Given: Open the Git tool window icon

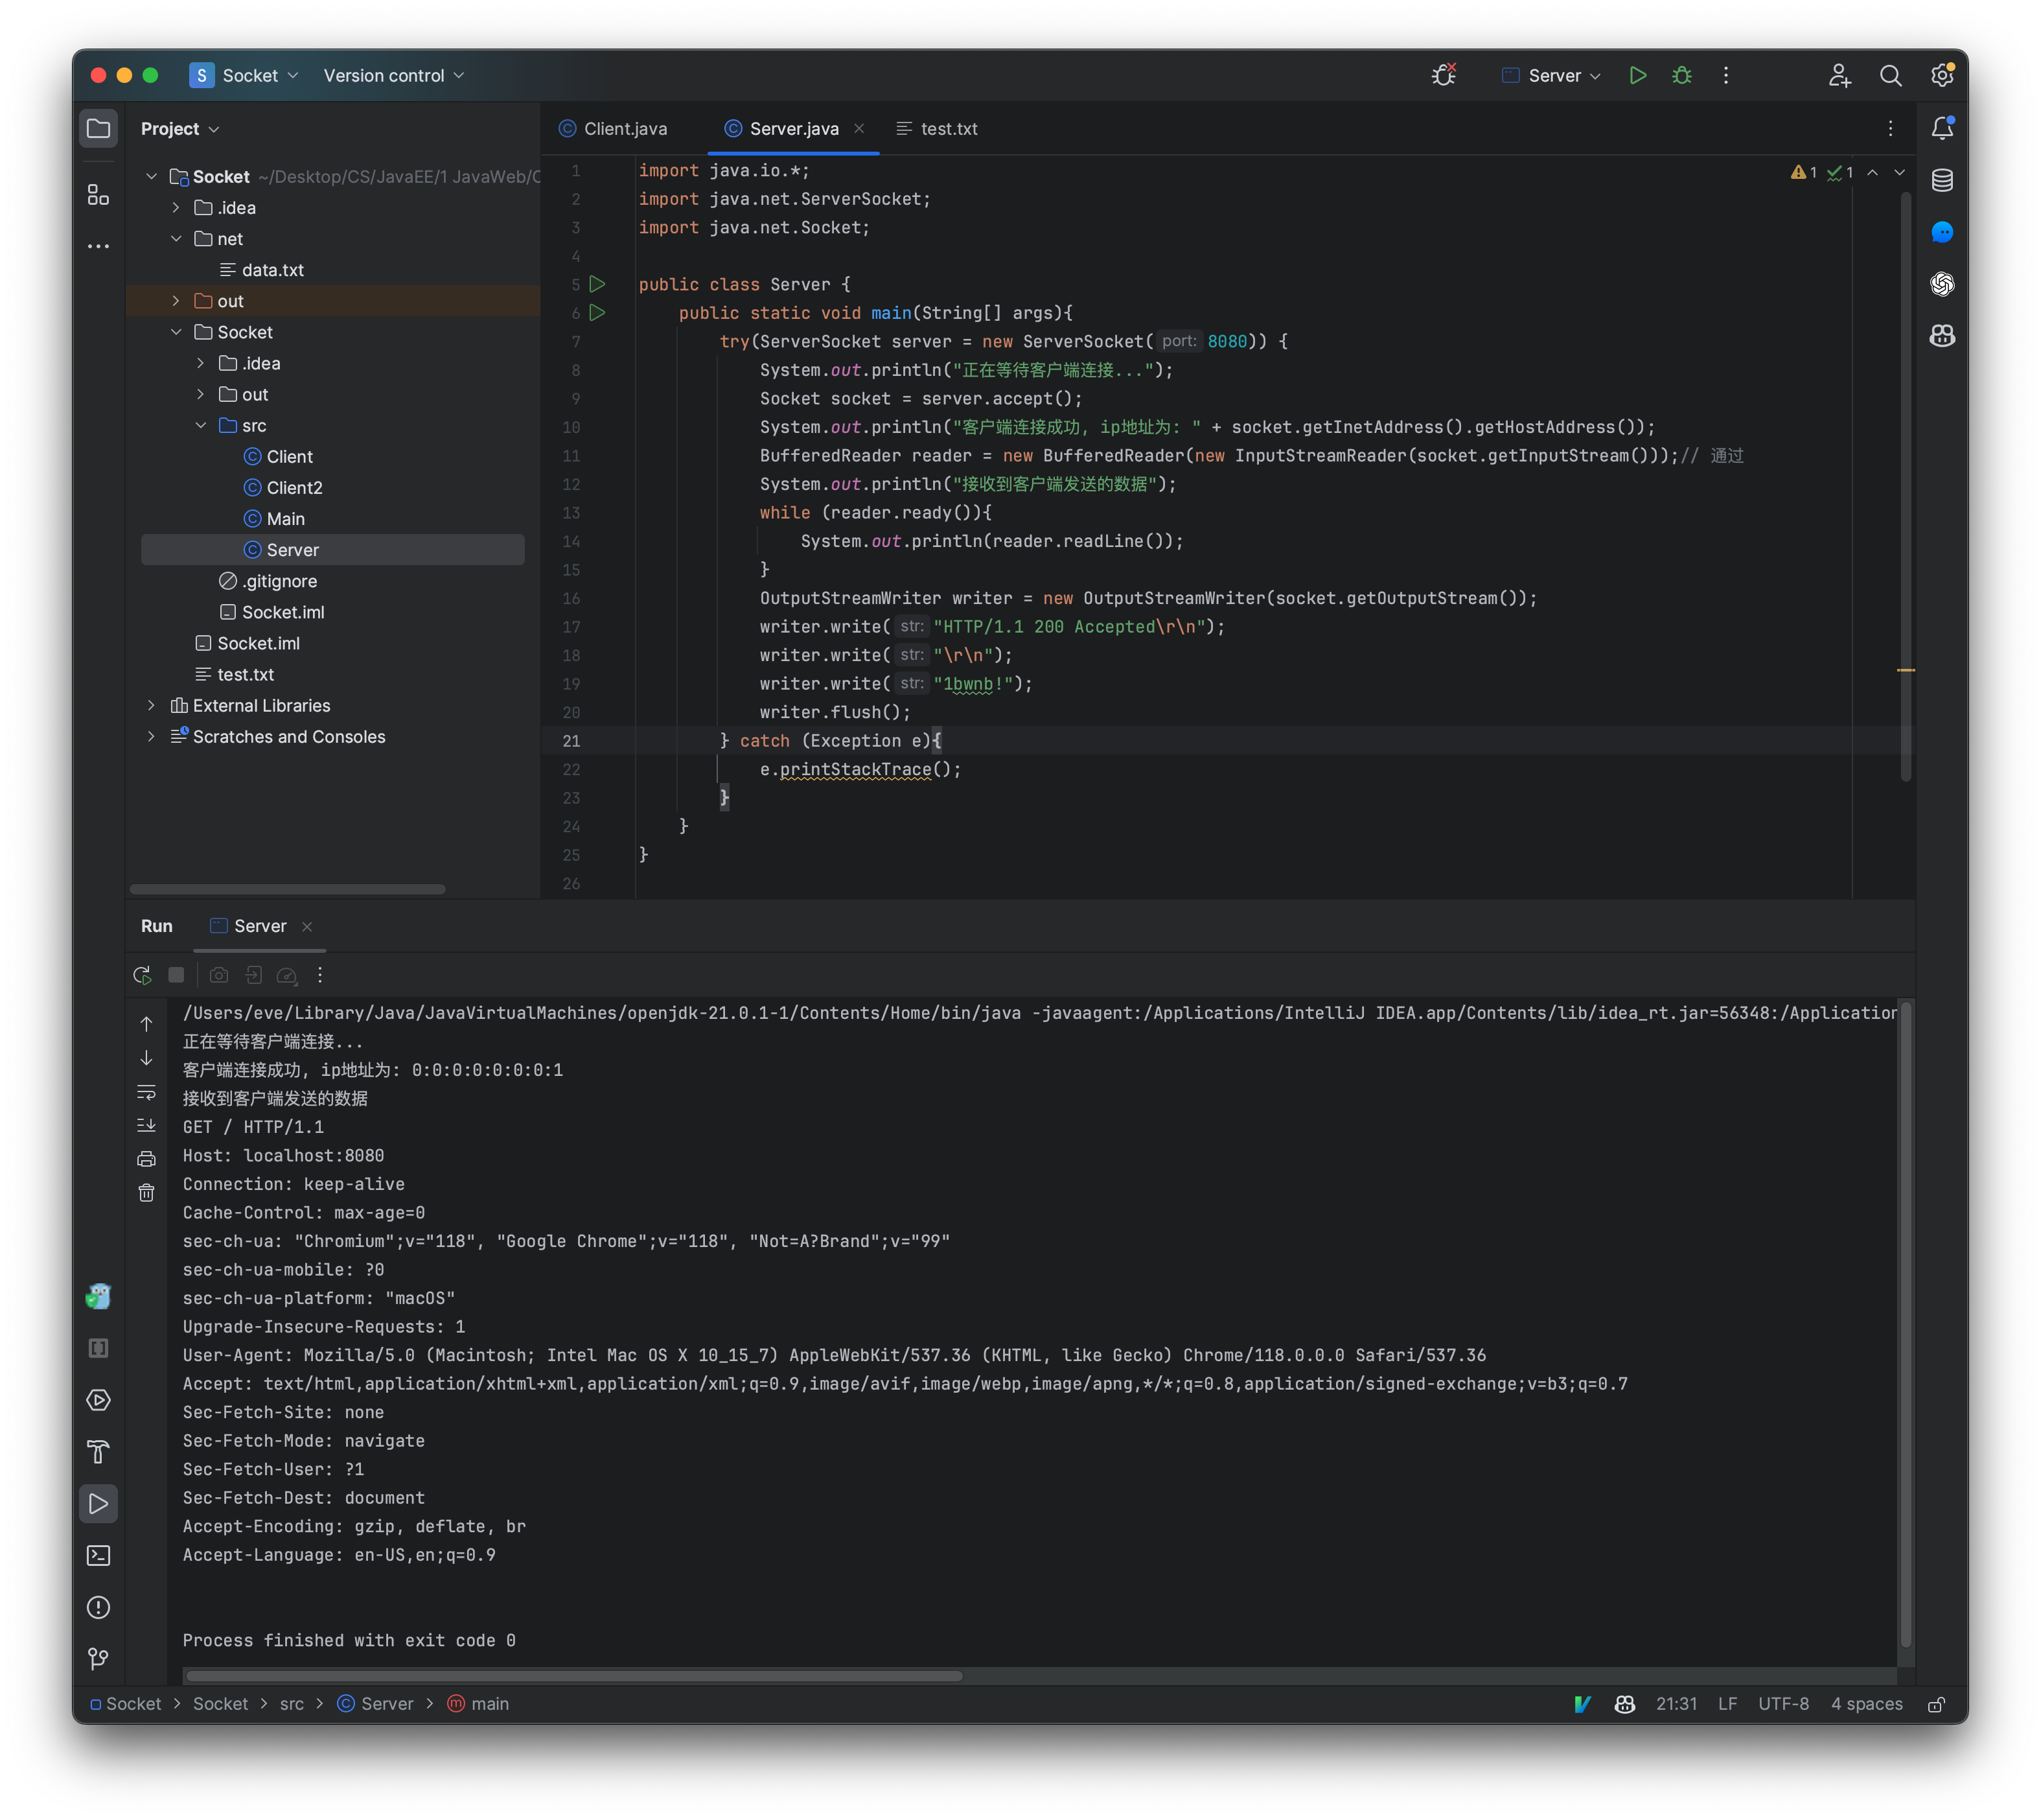Looking at the screenshot, I should point(98,1659).
